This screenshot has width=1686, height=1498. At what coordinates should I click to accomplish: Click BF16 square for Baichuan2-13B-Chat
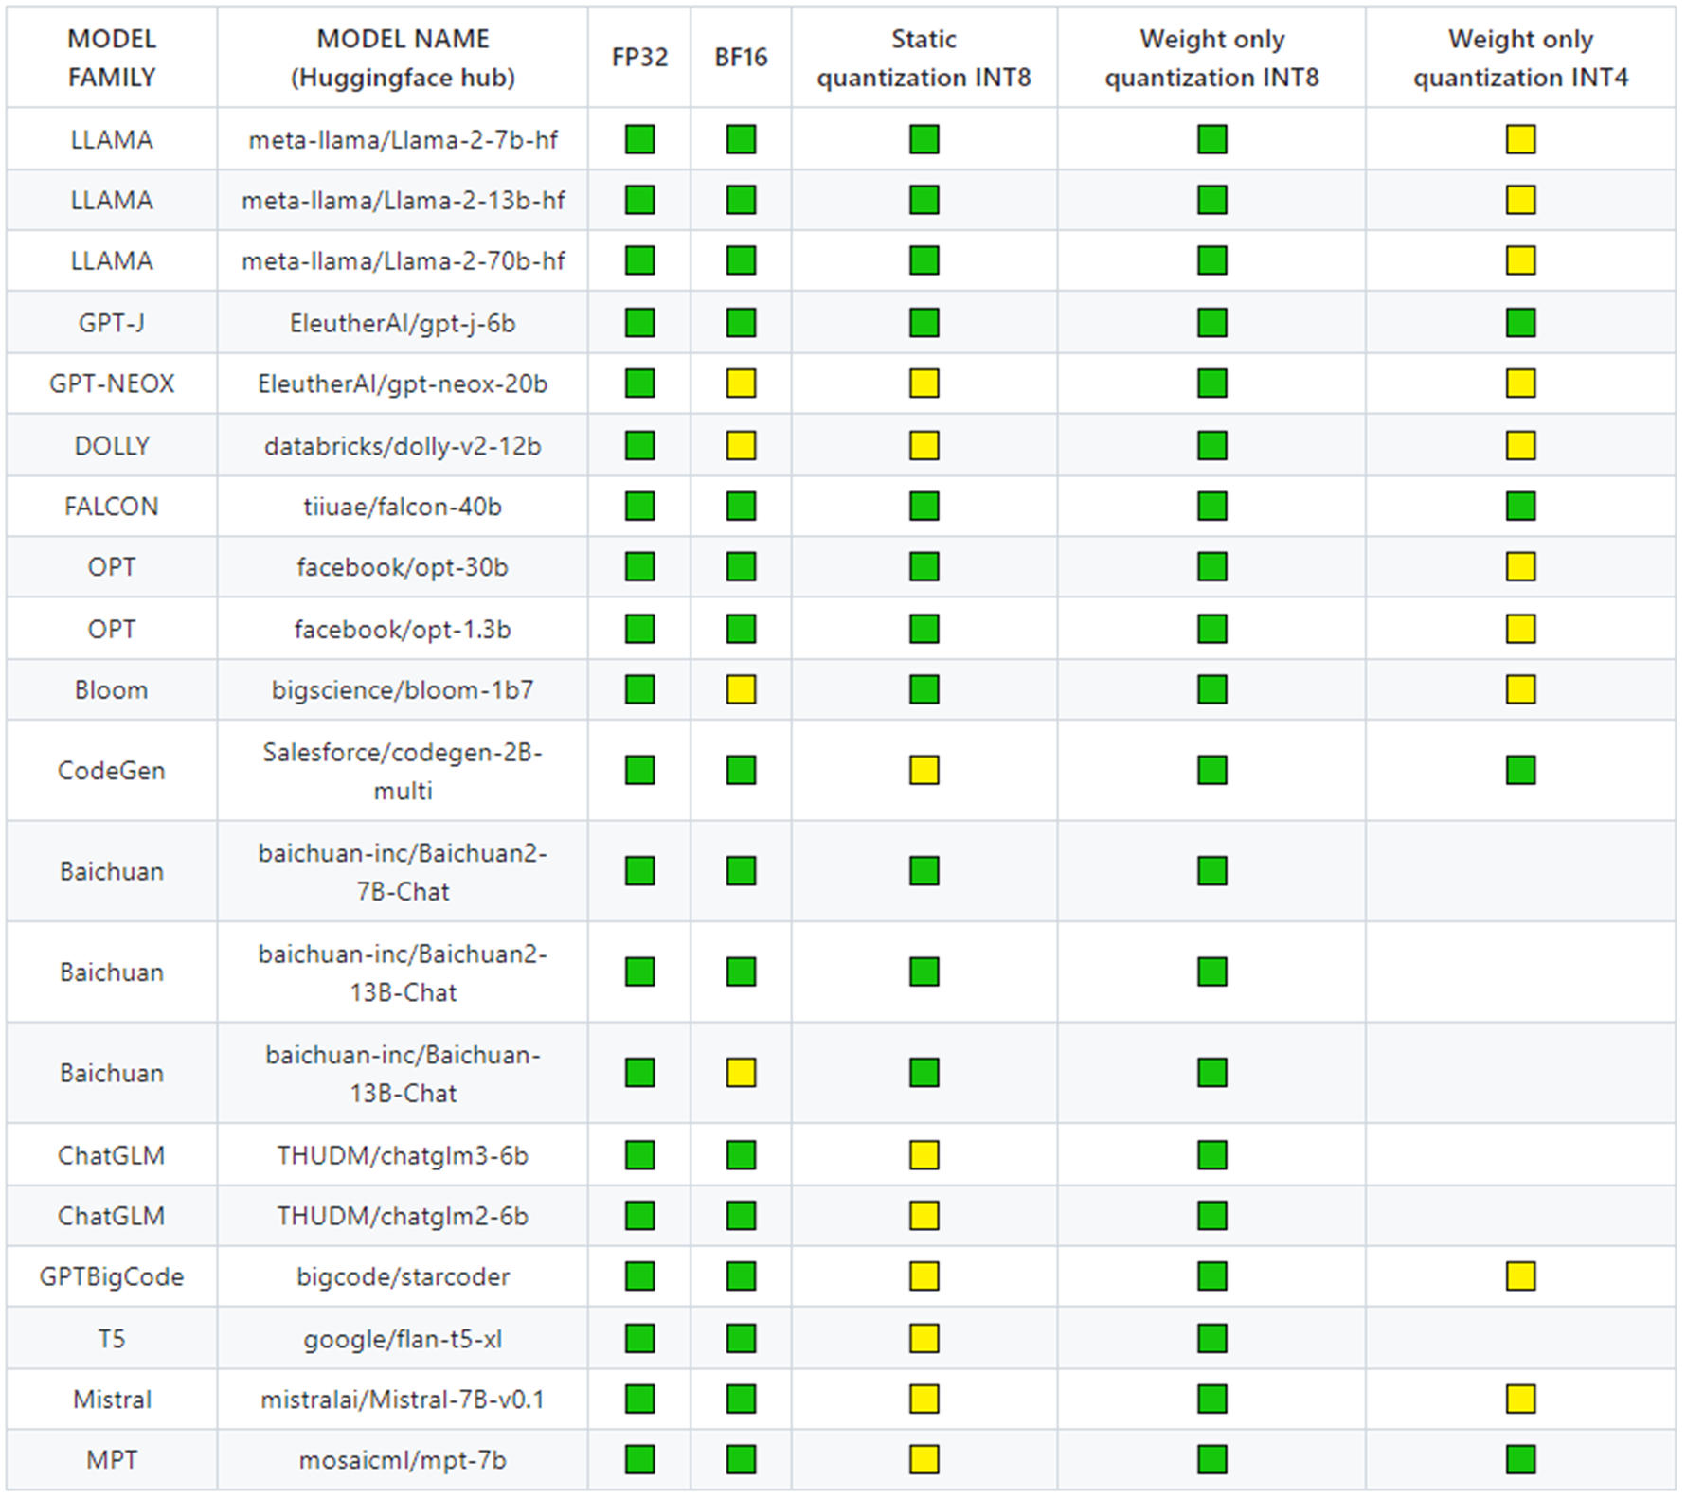741,972
